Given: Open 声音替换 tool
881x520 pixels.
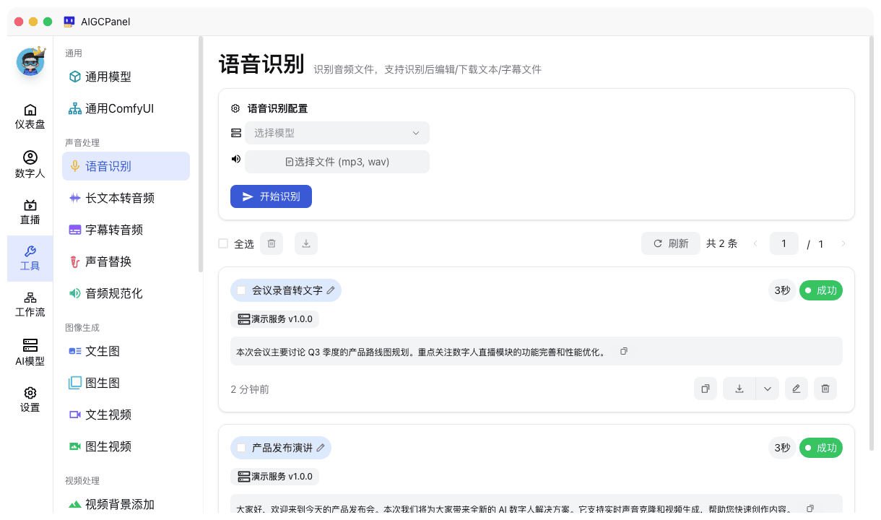Looking at the screenshot, I should [126, 261].
